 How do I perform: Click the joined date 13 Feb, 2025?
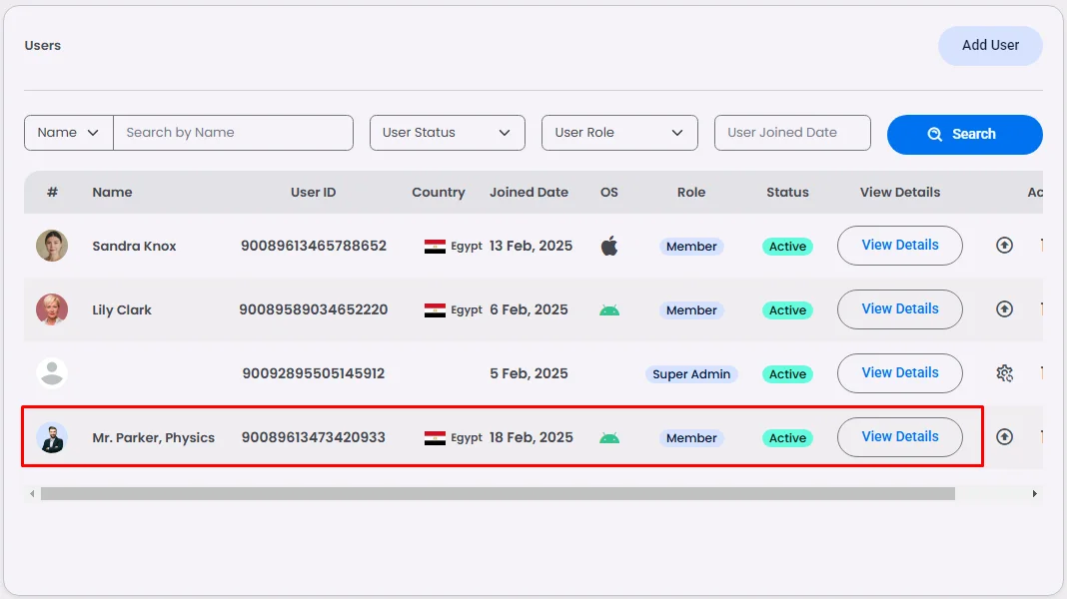pos(531,246)
